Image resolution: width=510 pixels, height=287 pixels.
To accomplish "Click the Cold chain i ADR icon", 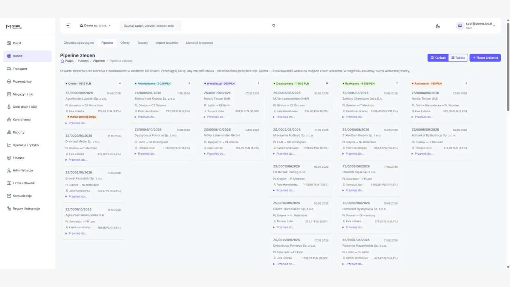I will (9, 107).
